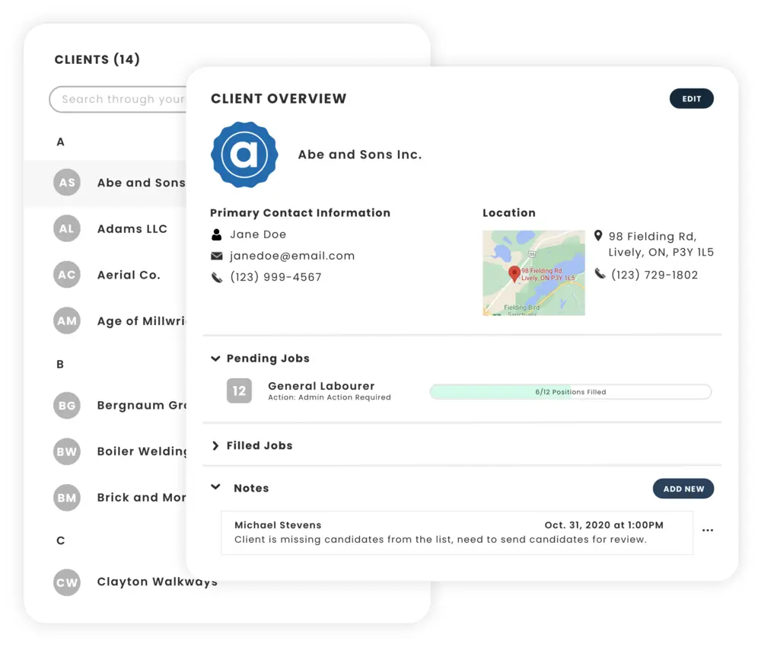
Task: Collapse the Notes section chevron
Action: click(x=215, y=487)
